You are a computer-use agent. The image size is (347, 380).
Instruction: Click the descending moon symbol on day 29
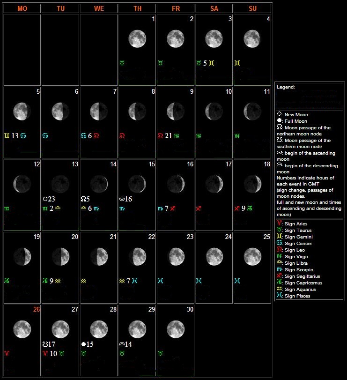click(x=122, y=344)
